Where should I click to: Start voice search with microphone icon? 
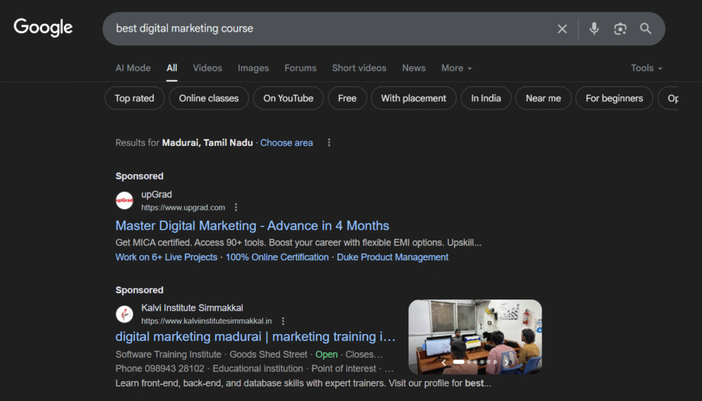pos(594,29)
